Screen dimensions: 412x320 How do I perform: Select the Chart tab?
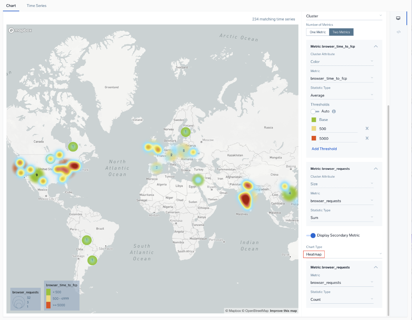(11, 6)
